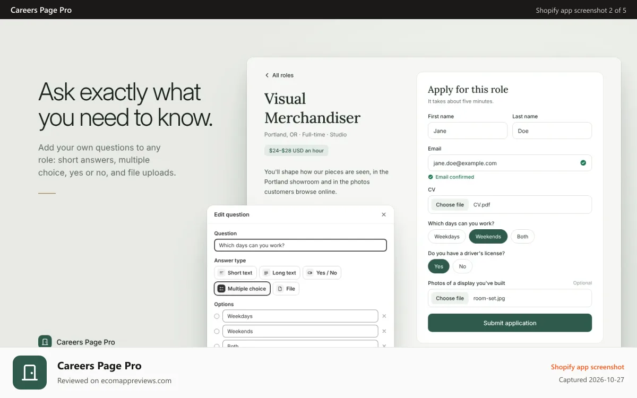This screenshot has height=398, width=637.
Task: Click the green check beside Email confirmed
Action: click(x=431, y=177)
